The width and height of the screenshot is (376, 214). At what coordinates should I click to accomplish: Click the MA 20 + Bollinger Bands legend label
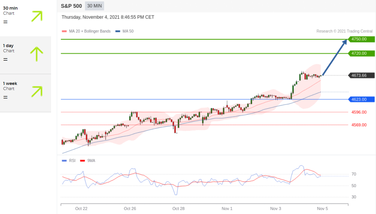click(89, 31)
